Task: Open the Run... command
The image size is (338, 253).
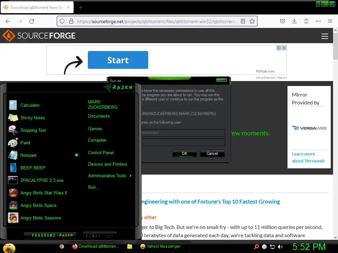Action: pos(94,187)
